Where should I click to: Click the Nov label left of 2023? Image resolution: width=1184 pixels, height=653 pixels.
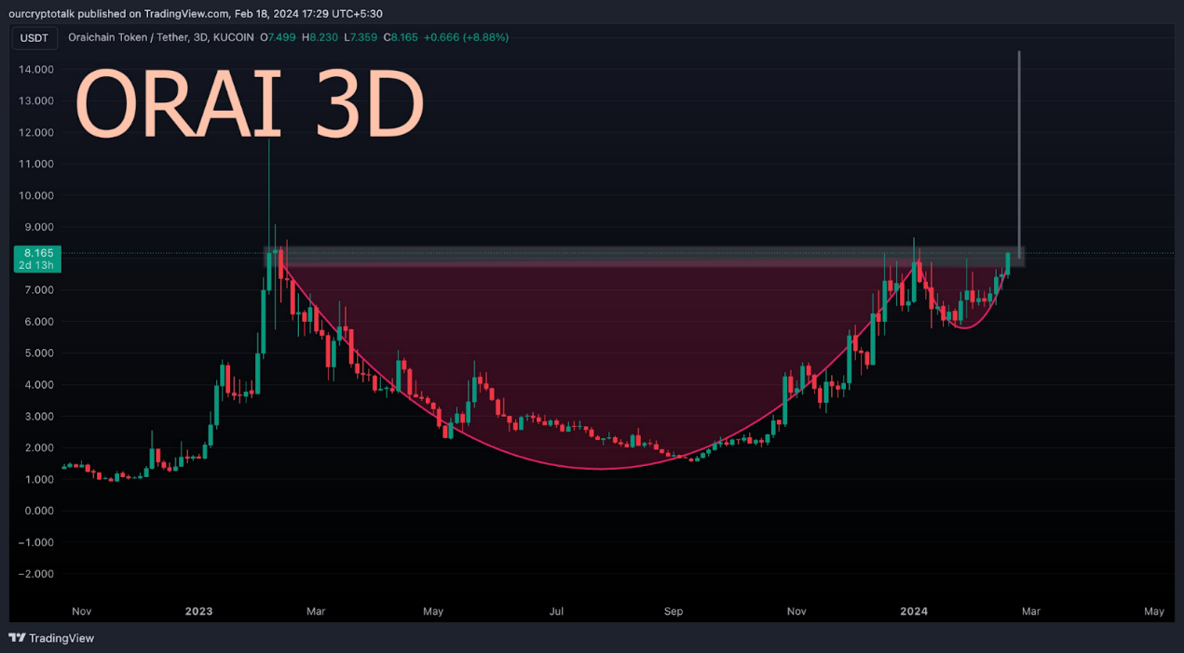pyautogui.click(x=81, y=611)
